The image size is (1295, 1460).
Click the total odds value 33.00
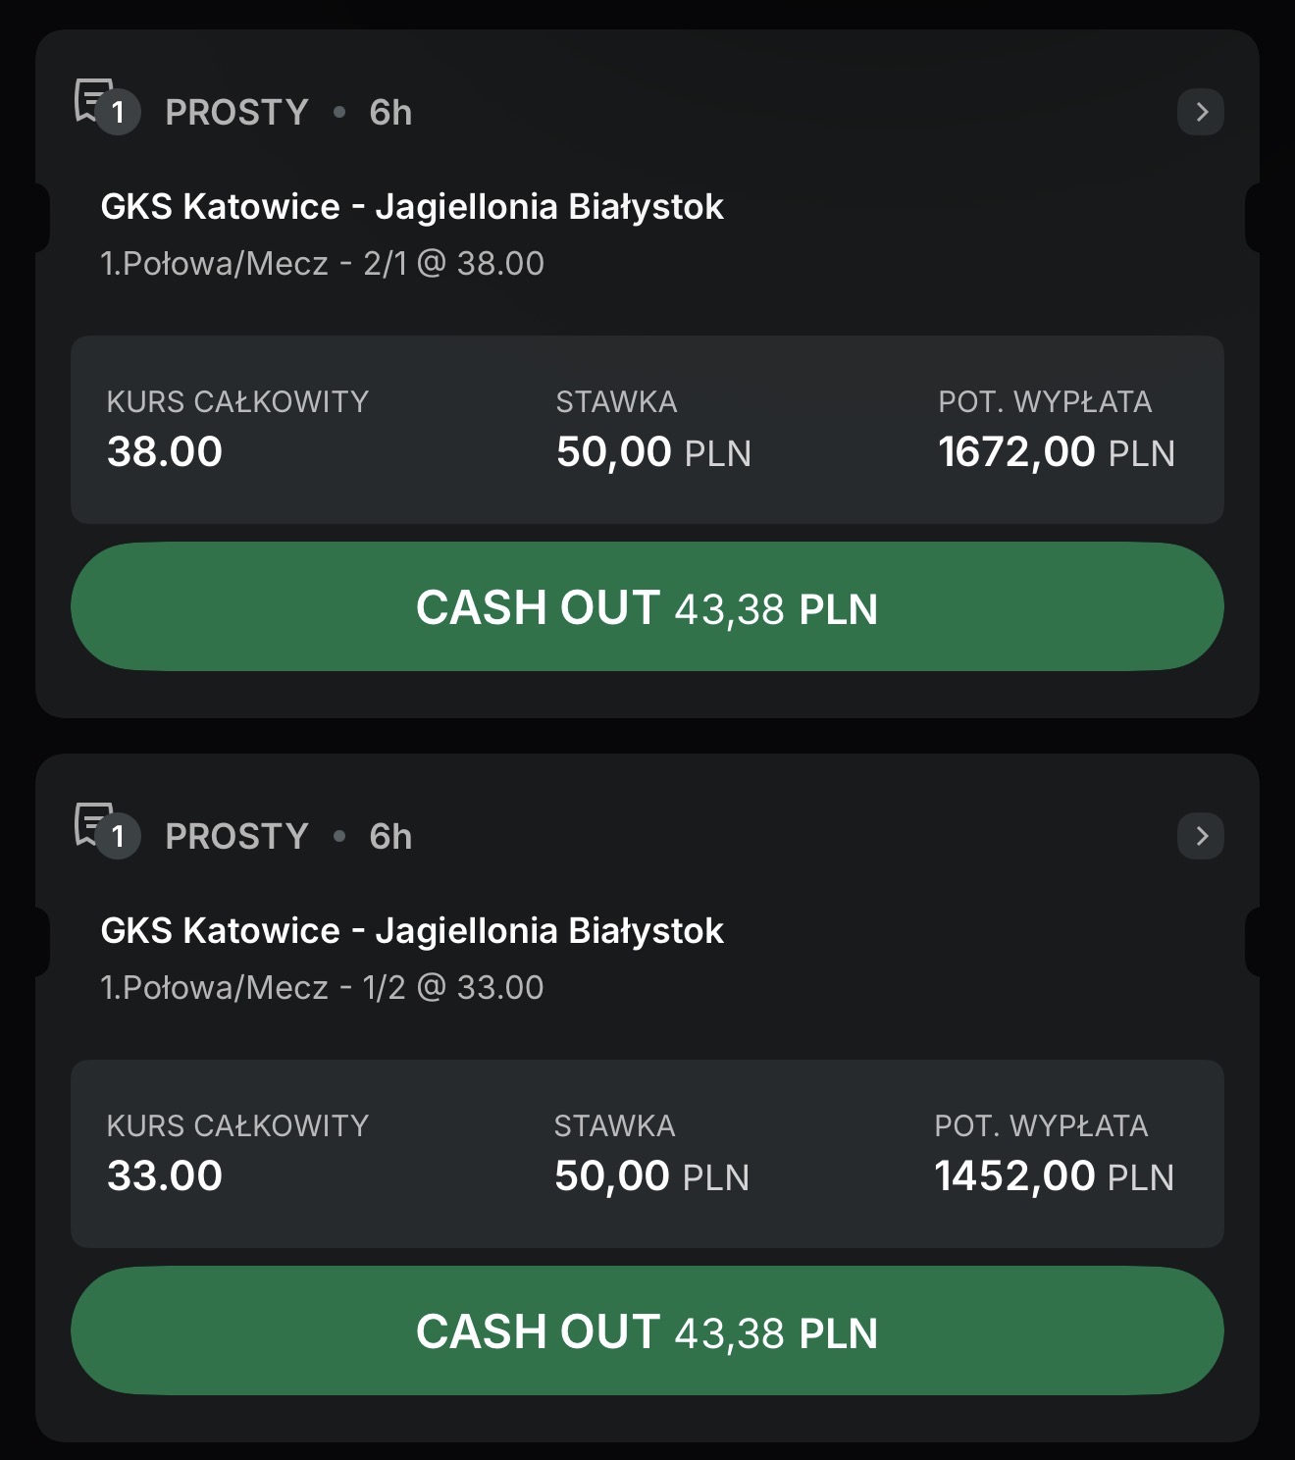pyautogui.click(x=165, y=1176)
